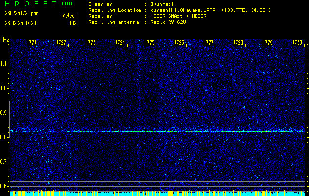
Task: Click the 0.6 kHz axis label
Action: click(4, 186)
